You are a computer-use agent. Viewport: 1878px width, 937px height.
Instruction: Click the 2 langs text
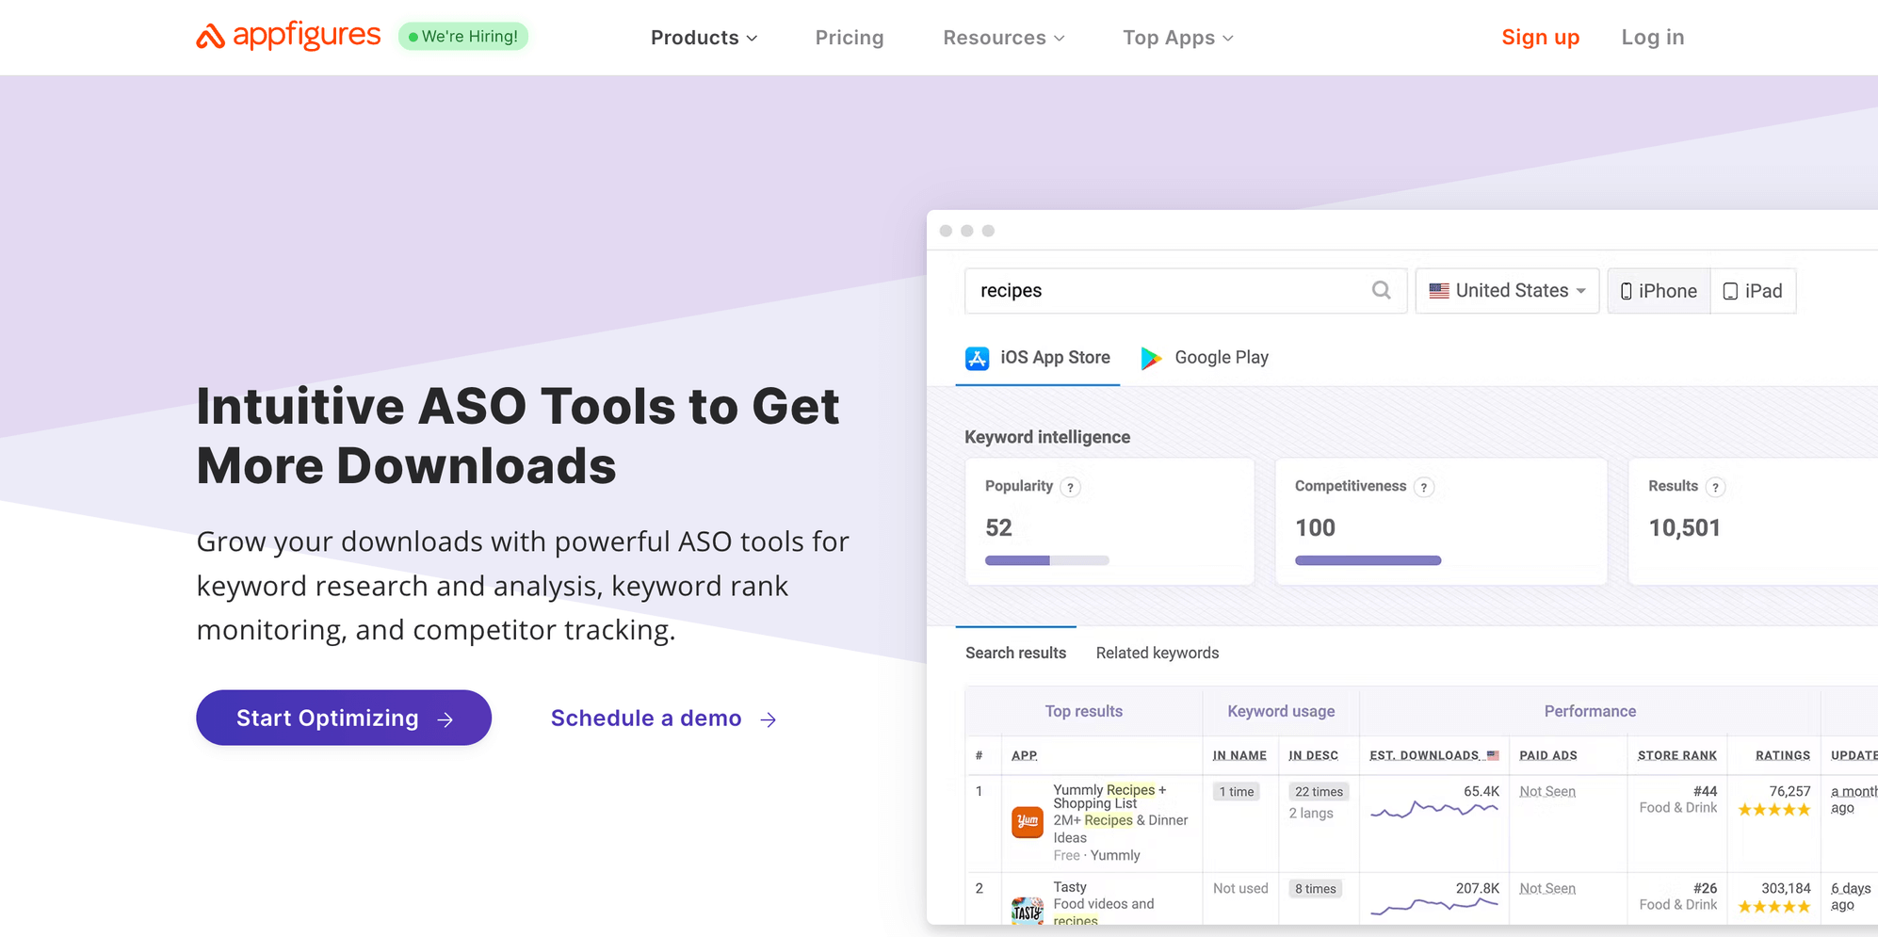[x=1311, y=814]
